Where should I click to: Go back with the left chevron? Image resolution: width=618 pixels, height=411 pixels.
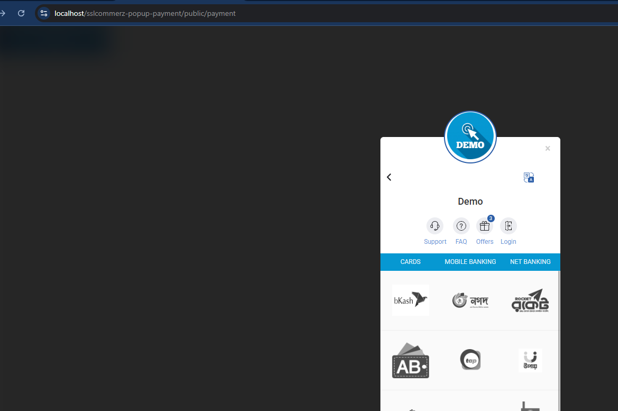click(x=389, y=177)
